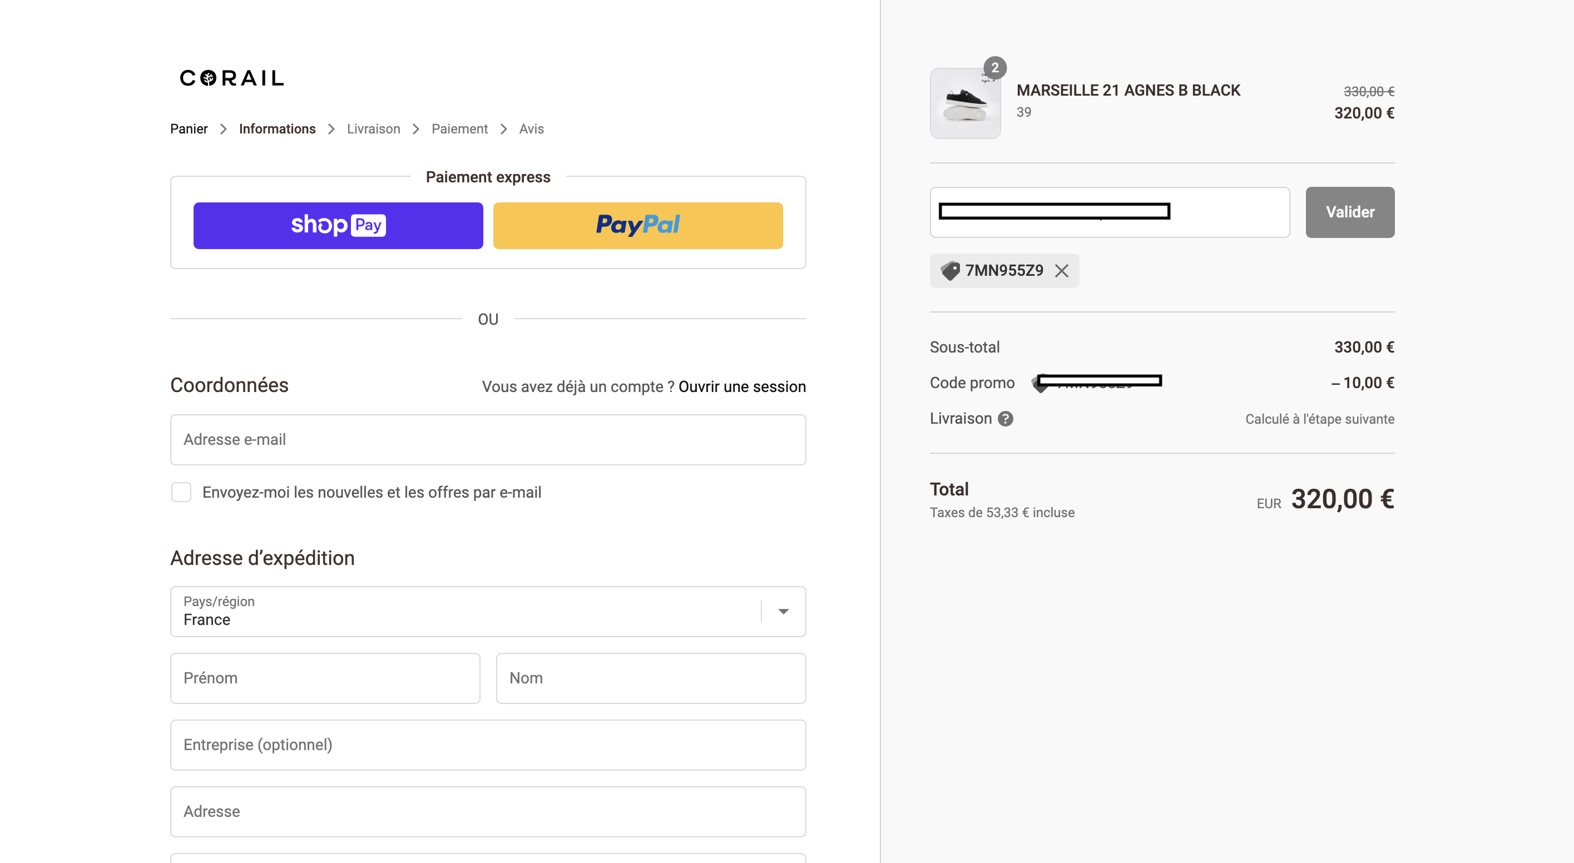Open the Pays/région France dropdown

488,611
